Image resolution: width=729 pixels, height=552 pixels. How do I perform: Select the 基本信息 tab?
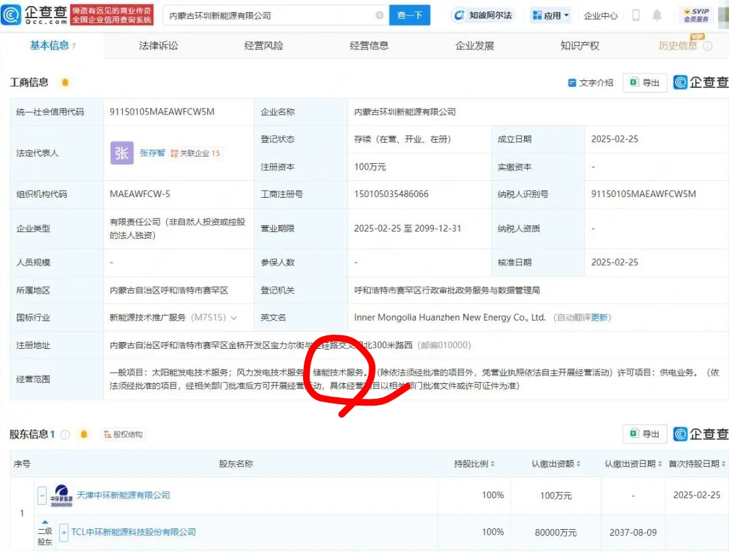53,45
